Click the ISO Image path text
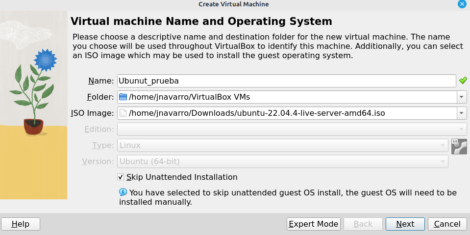The width and height of the screenshot is (470, 235). (x=257, y=113)
